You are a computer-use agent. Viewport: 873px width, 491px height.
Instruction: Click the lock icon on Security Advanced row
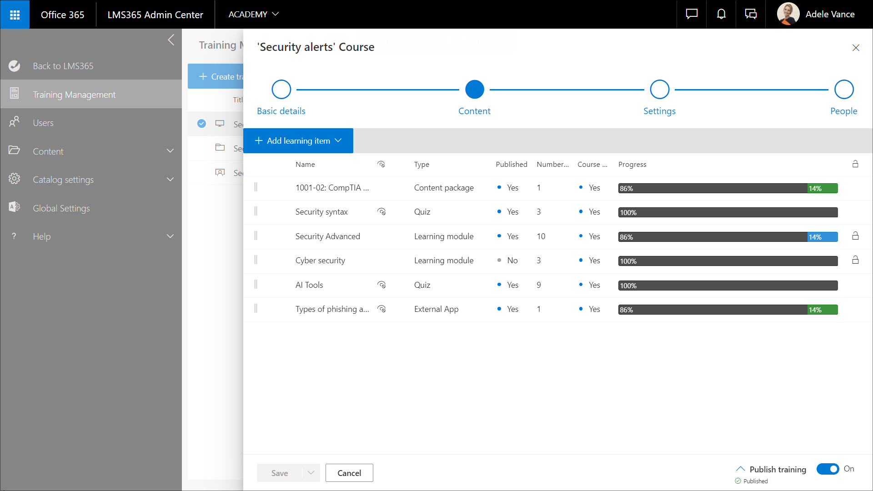(855, 236)
